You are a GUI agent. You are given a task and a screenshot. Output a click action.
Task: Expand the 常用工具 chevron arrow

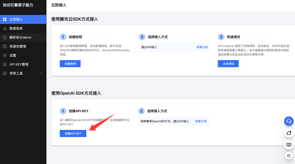coord(41,73)
